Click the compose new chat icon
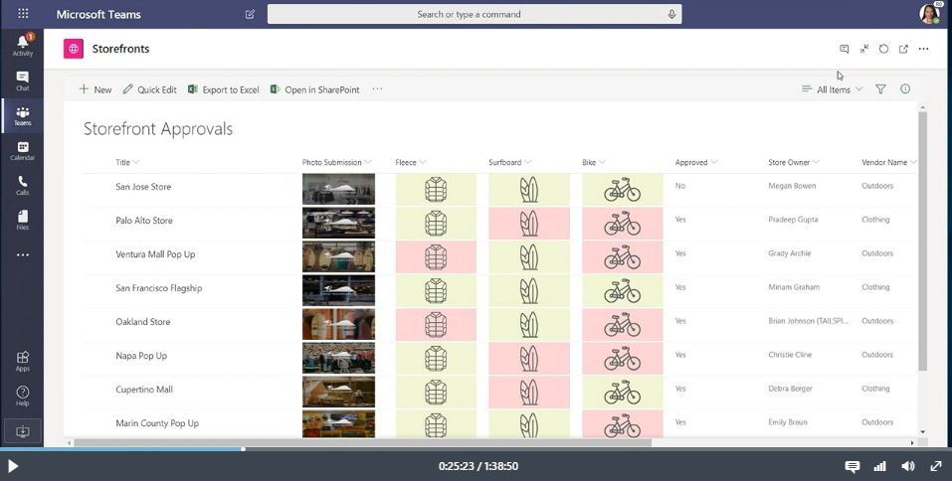Screen dimensions: 952x481 (250, 15)
